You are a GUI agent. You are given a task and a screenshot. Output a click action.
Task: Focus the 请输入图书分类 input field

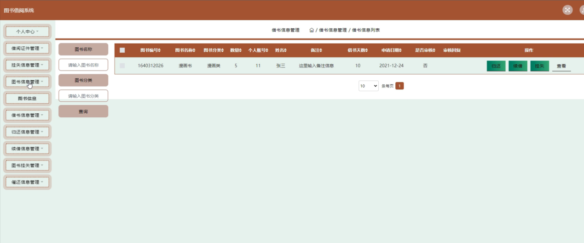pos(83,96)
